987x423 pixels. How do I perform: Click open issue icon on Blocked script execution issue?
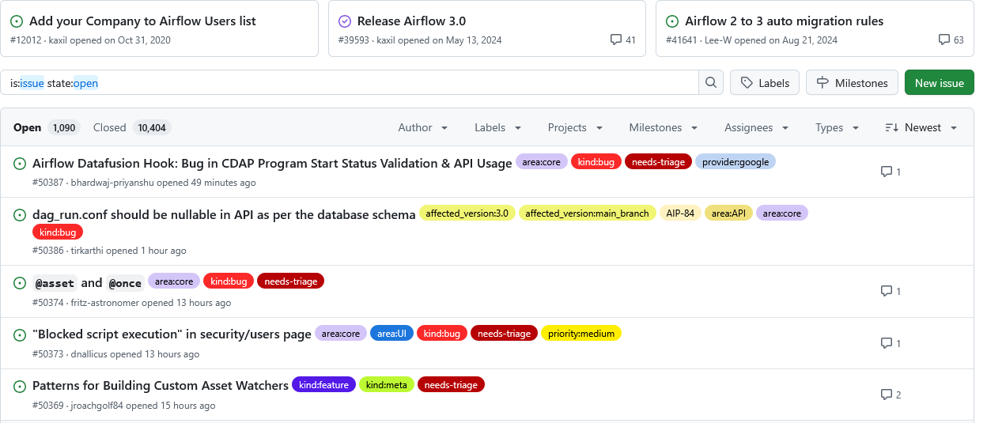20,334
